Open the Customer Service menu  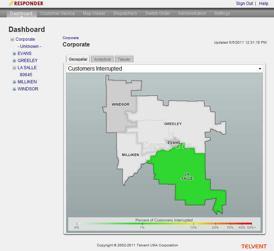point(58,13)
